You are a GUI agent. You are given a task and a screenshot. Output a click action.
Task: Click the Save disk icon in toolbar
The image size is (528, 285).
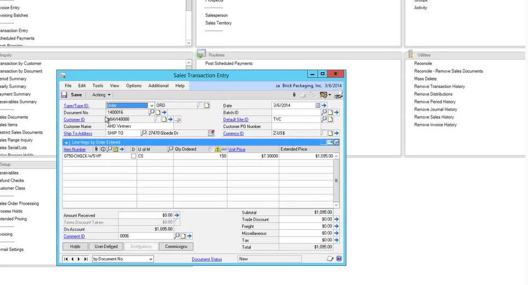pyautogui.click(x=64, y=95)
